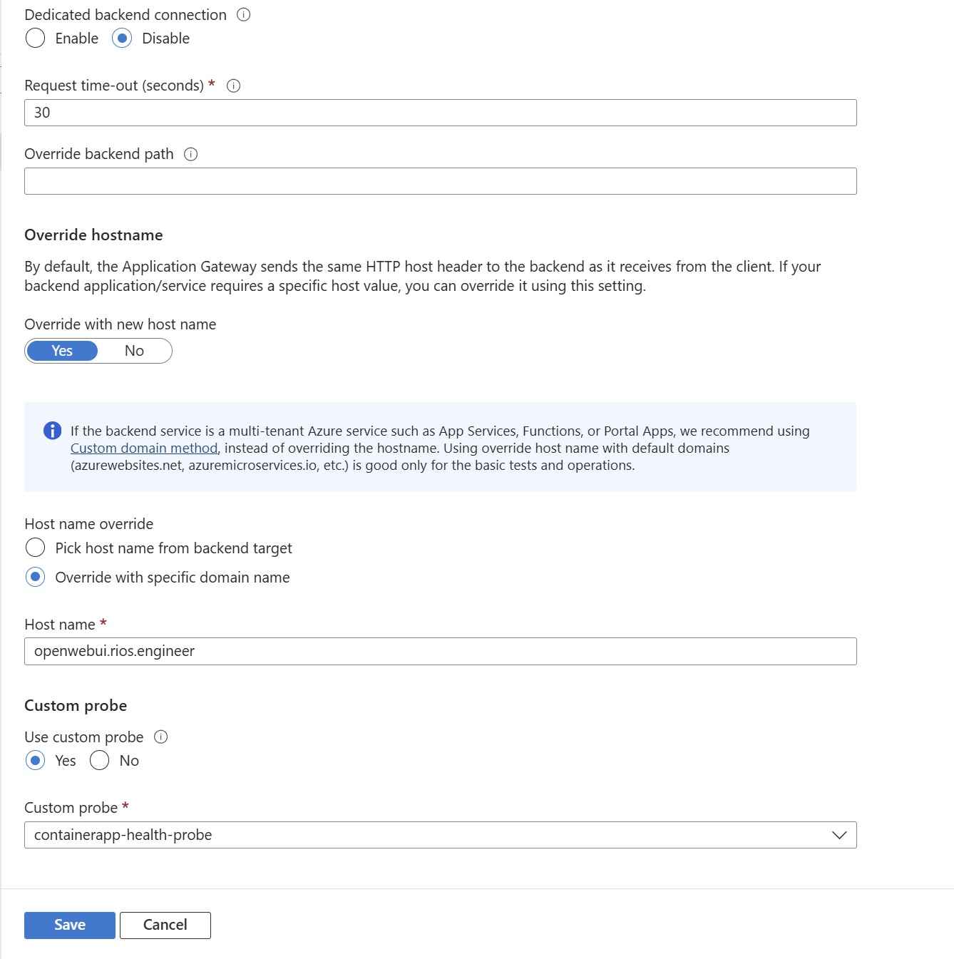Set Use custom probe to No
954x959 pixels.
[x=100, y=761]
